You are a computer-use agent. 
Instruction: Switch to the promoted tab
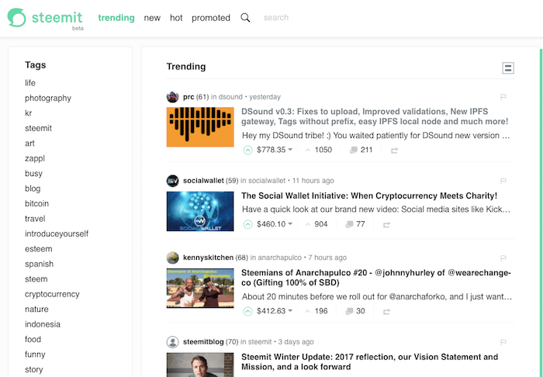tap(211, 18)
